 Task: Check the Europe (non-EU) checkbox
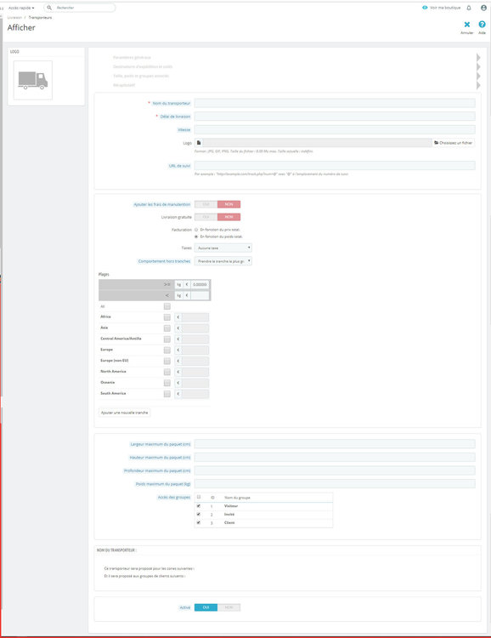[167, 361]
